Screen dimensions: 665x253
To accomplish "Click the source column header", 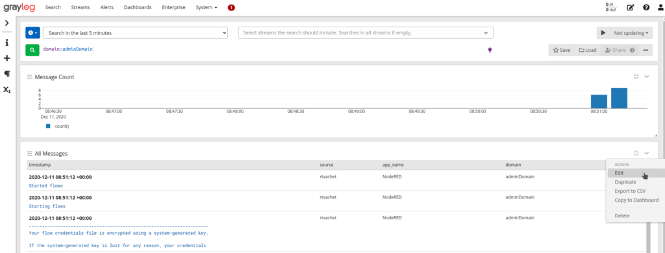I will (x=326, y=164).
